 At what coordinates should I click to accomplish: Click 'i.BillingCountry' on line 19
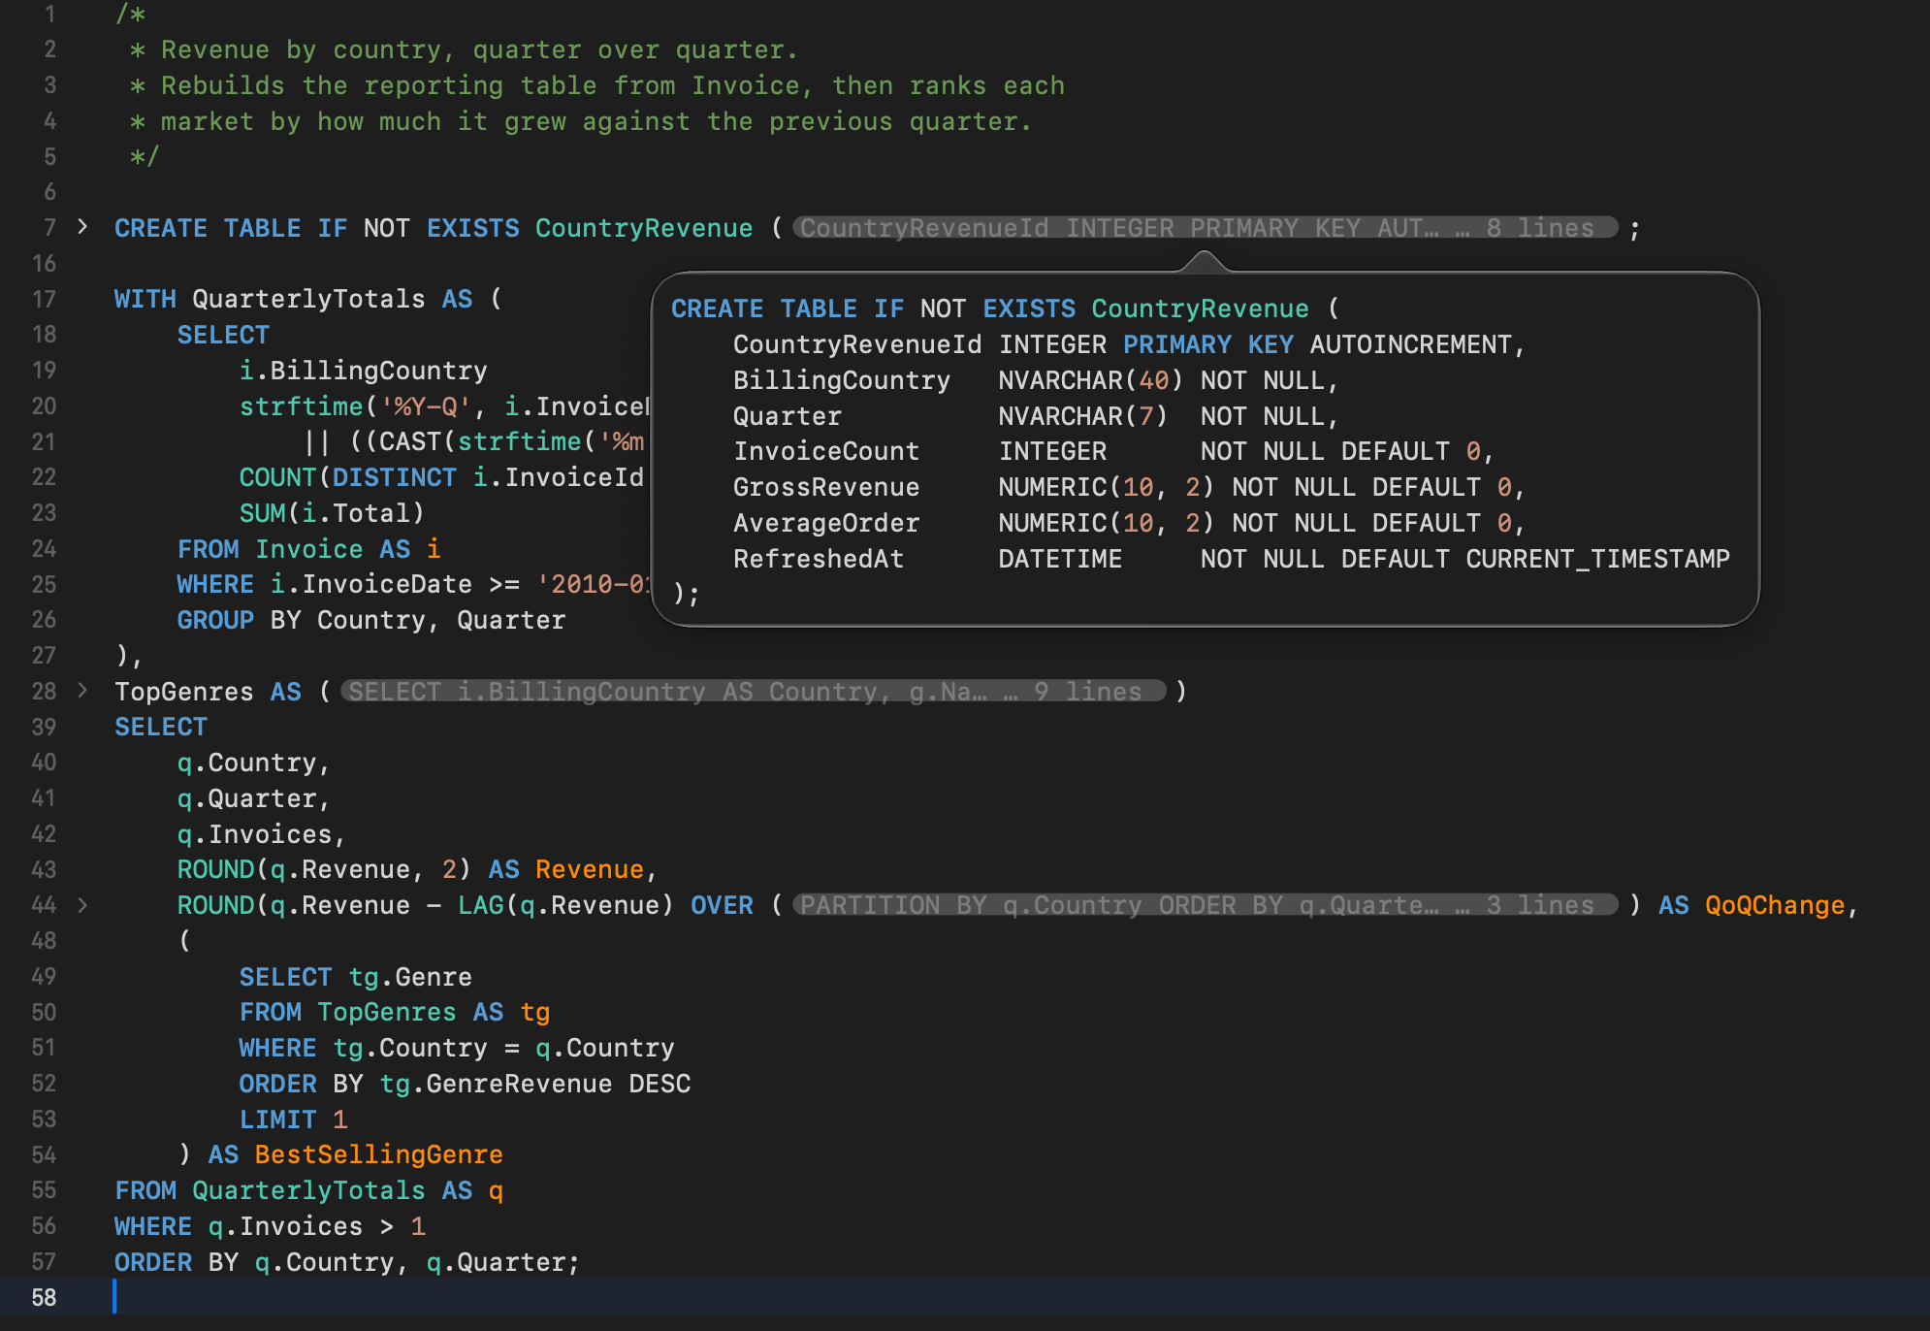(x=364, y=371)
